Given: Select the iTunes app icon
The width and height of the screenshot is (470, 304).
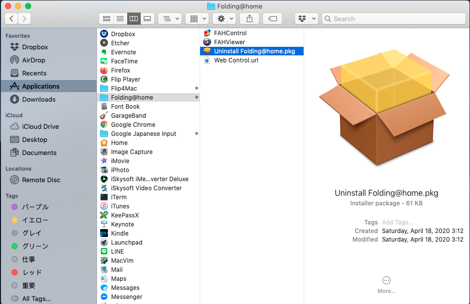Looking at the screenshot, I should pos(104,206).
